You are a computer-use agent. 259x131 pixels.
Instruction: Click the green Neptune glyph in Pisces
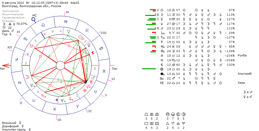[63, 100]
